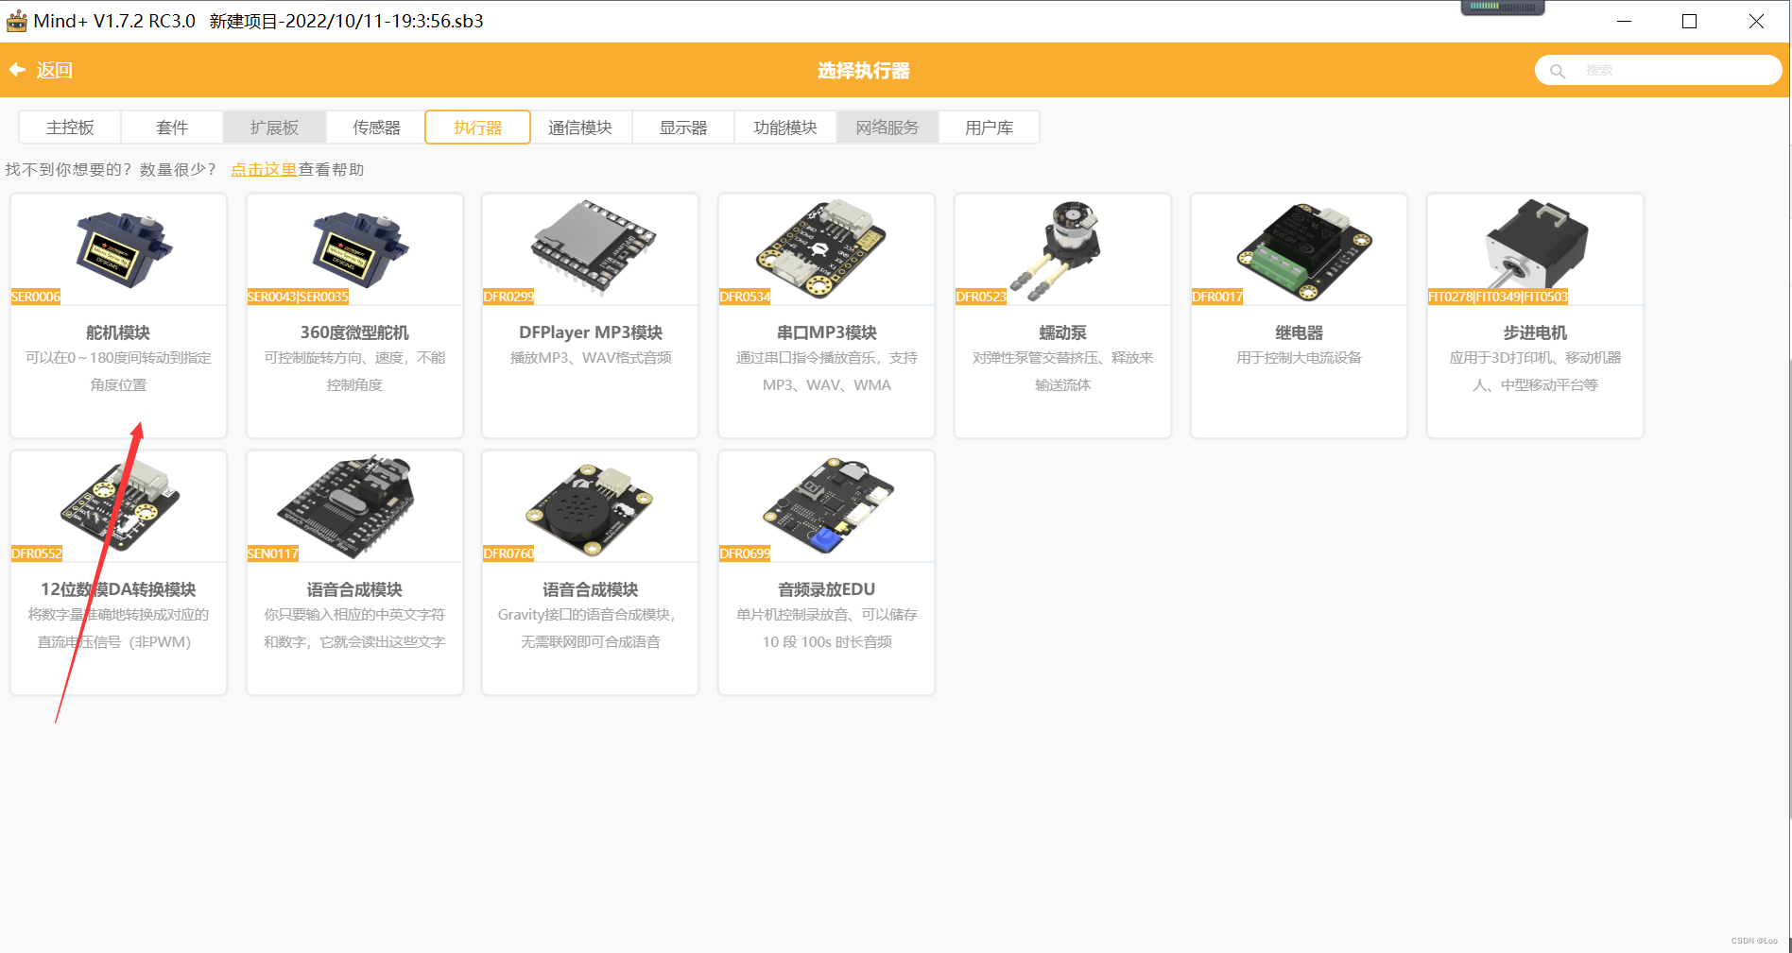Close the Mind+ window

click(x=1756, y=21)
